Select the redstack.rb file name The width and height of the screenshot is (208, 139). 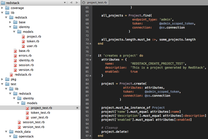(23, 75)
